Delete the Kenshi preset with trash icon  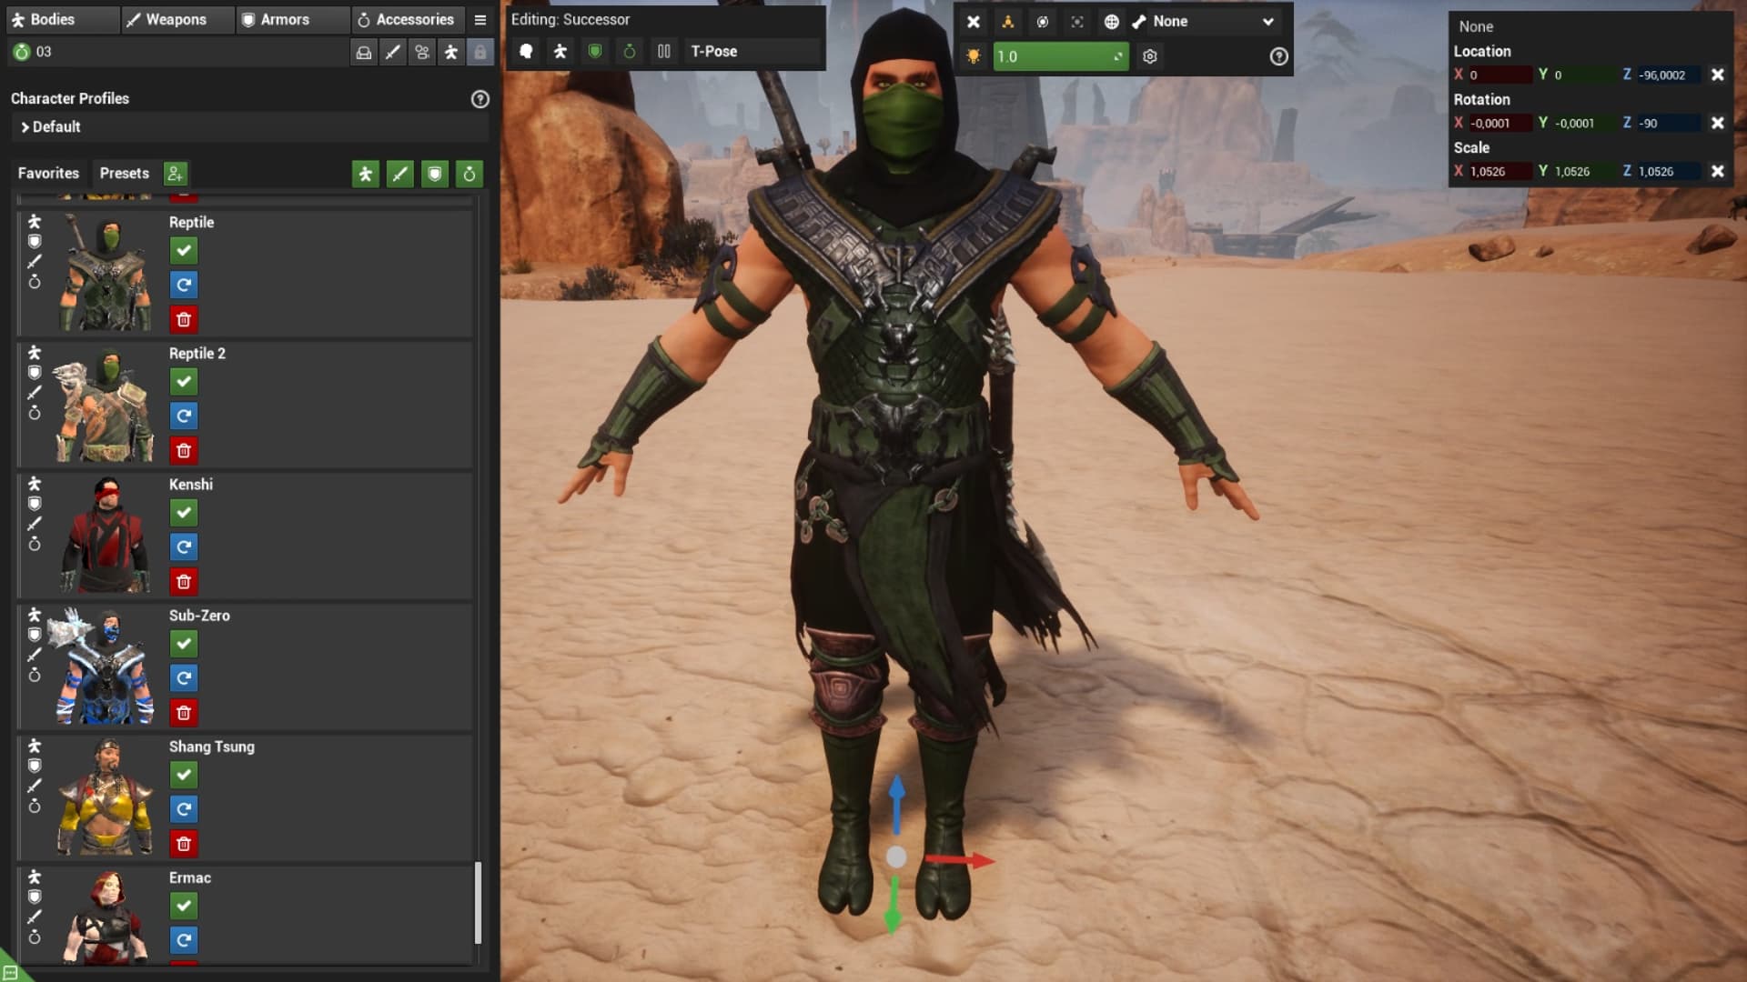[x=184, y=582]
